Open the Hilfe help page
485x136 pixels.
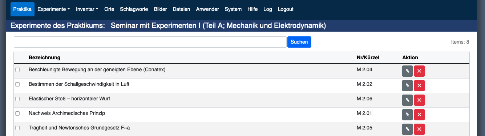[x=252, y=9]
